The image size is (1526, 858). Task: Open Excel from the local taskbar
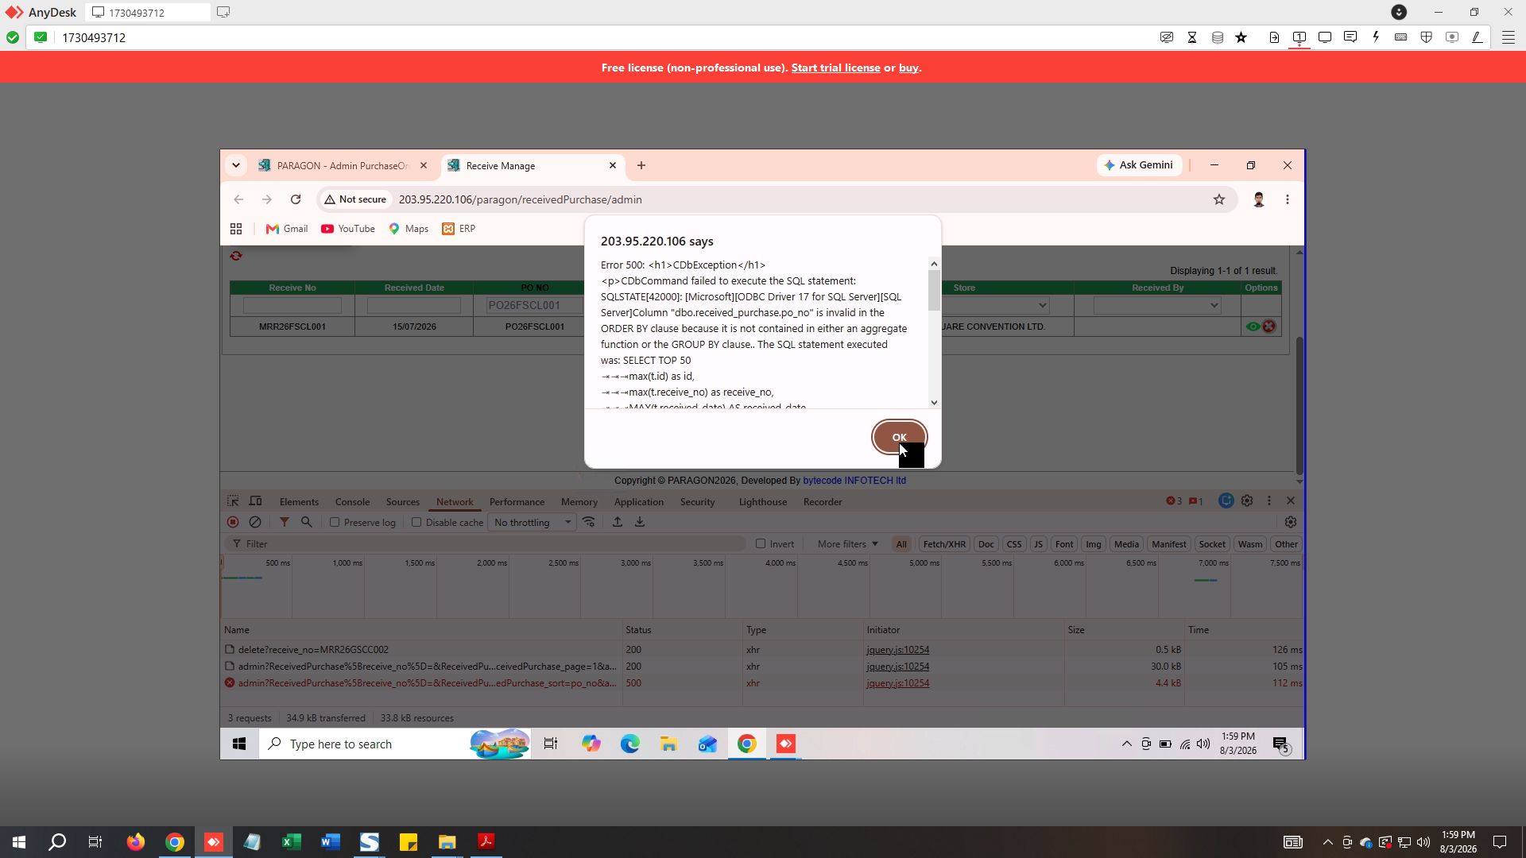(x=292, y=842)
